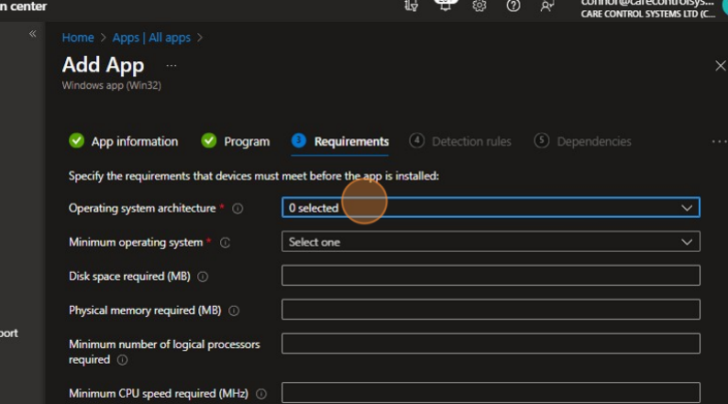Switch to the App information tab
This screenshot has height=404, width=728.
tap(124, 141)
